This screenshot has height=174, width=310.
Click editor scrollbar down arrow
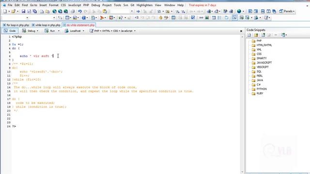click(242, 172)
